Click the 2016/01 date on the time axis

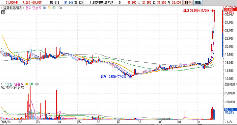point(5,122)
